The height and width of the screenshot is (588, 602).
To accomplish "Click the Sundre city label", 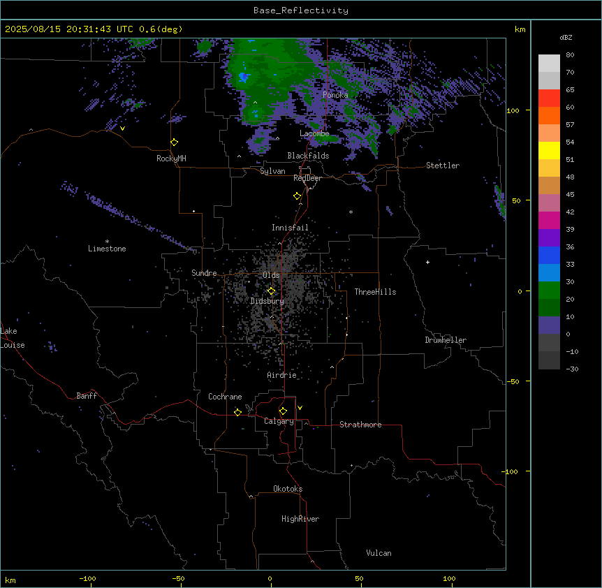I will pyautogui.click(x=204, y=273).
